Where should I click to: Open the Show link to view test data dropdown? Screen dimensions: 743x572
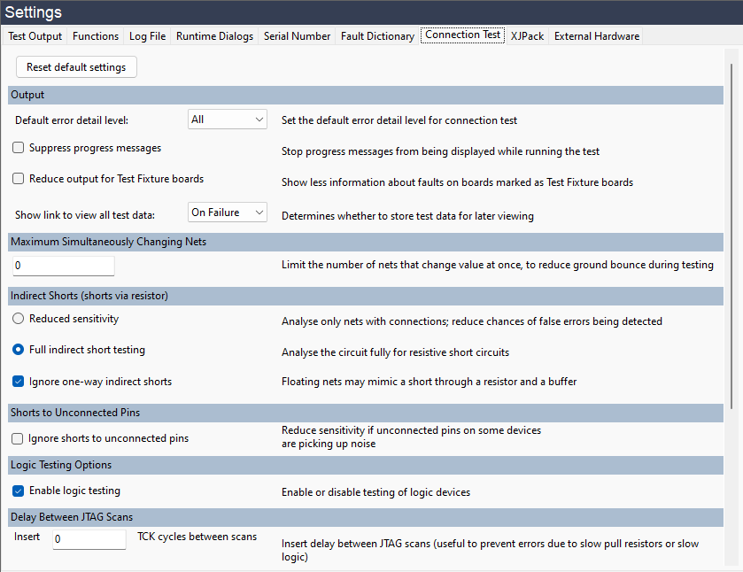coord(228,213)
